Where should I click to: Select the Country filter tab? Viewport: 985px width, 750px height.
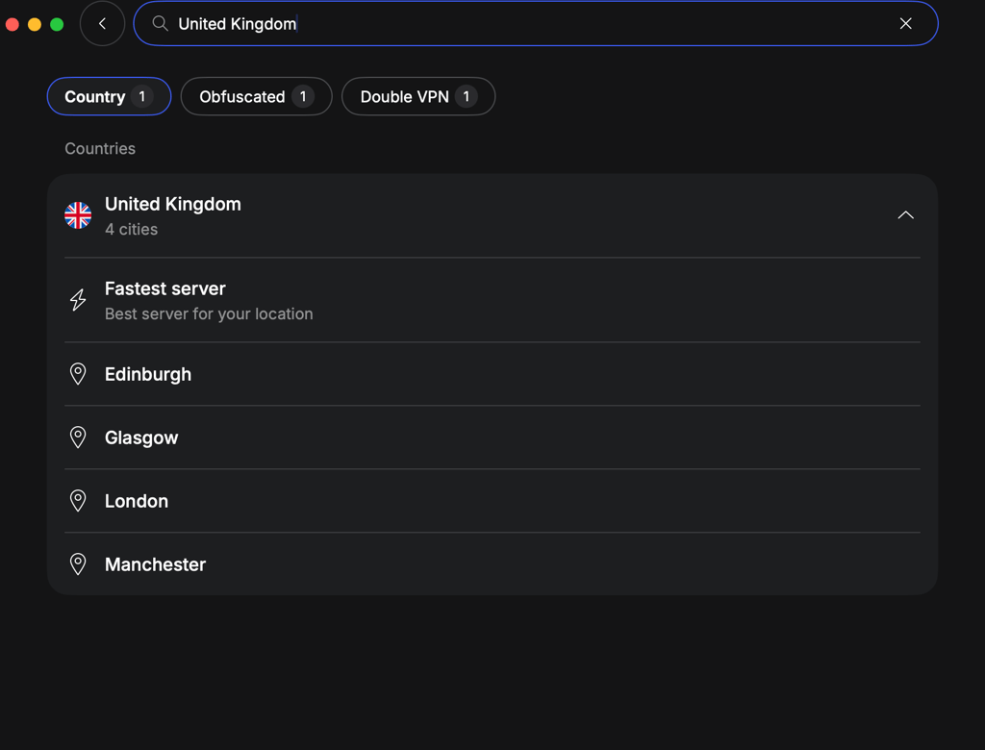pos(110,97)
